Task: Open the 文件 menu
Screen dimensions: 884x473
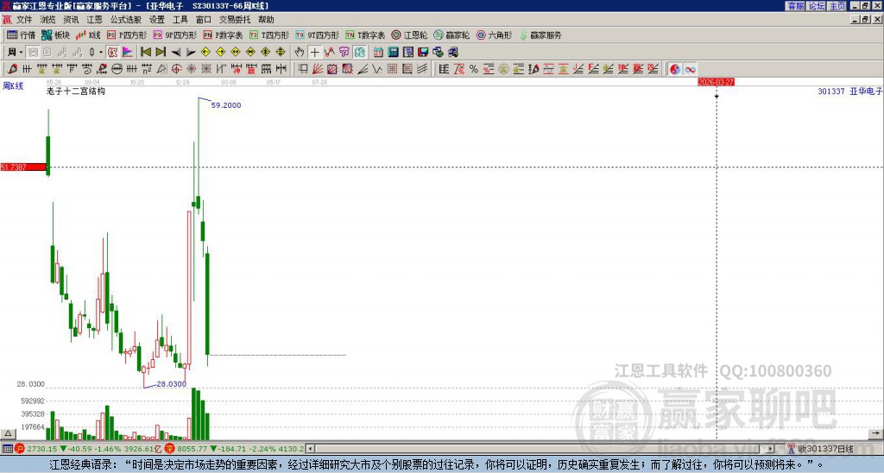Action: pyautogui.click(x=24, y=20)
